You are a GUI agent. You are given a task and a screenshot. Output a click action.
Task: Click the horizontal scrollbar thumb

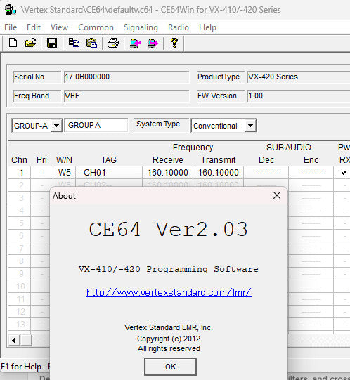click(x=26, y=340)
